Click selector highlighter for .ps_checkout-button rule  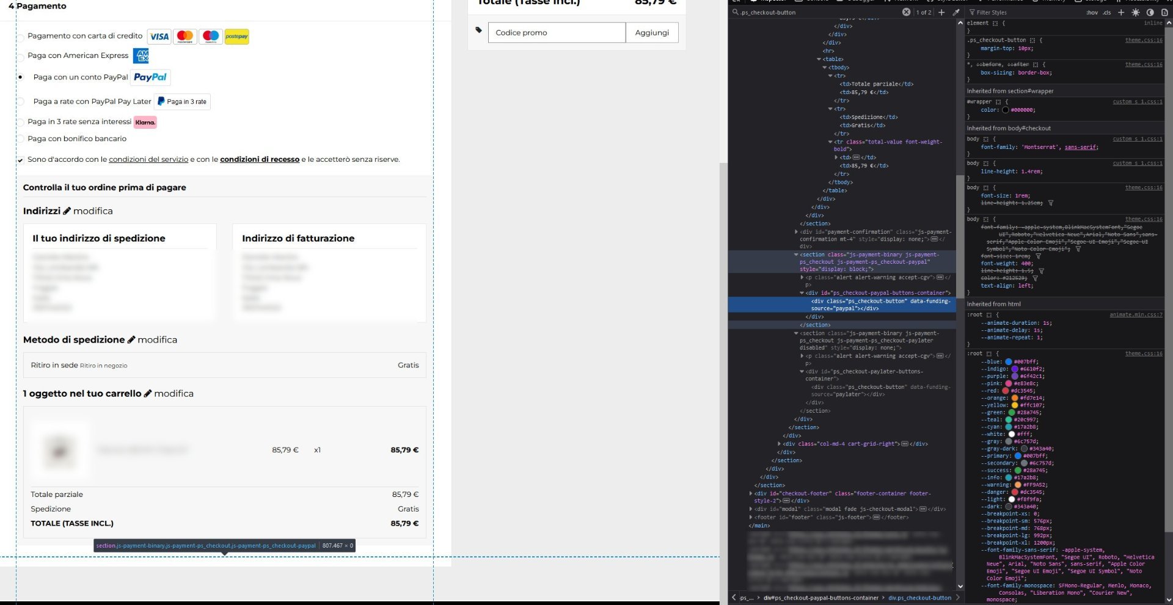pyautogui.click(x=1032, y=40)
